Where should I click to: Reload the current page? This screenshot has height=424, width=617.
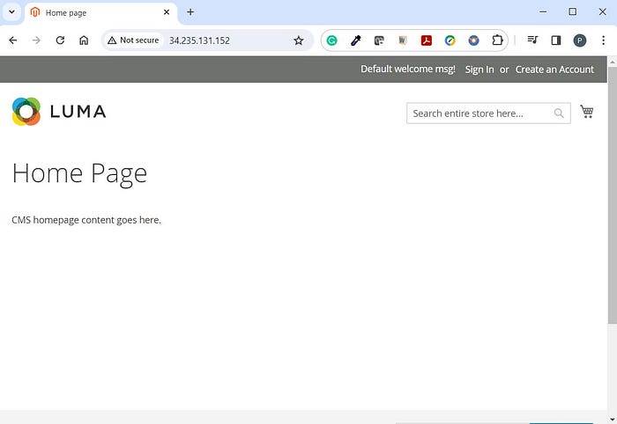point(60,40)
